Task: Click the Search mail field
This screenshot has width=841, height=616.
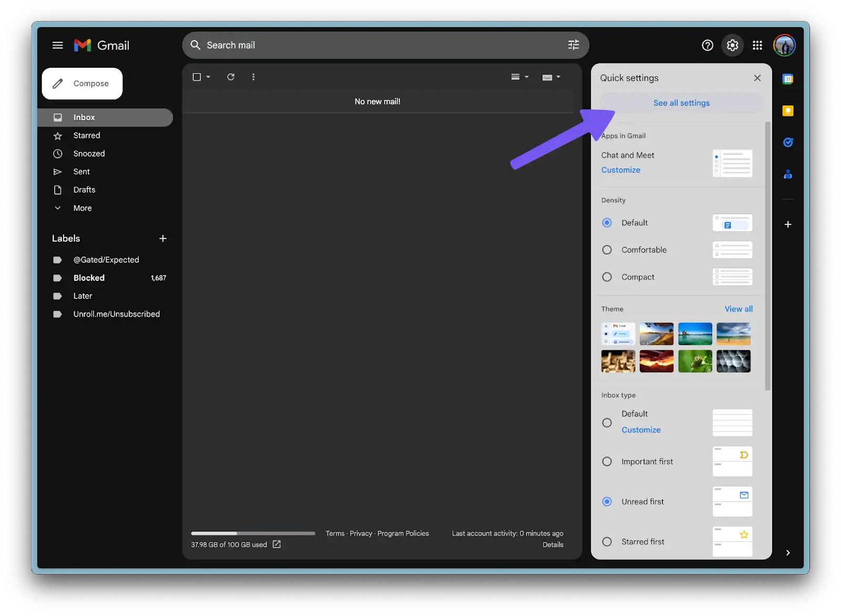Action: point(385,45)
